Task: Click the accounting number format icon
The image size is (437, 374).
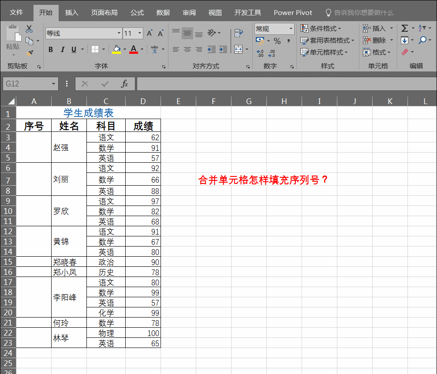Action: pyautogui.click(x=260, y=41)
